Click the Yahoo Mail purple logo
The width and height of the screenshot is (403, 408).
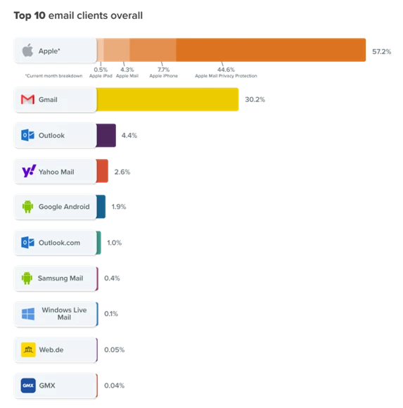(29, 171)
